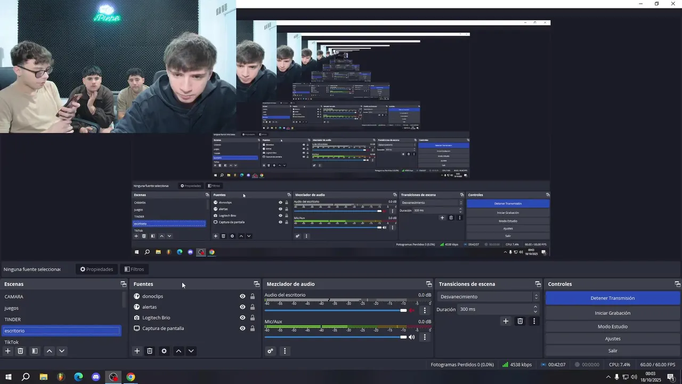Image resolution: width=682 pixels, height=384 pixels.
Task: Enable Modo Estudio
Action: 613,326
